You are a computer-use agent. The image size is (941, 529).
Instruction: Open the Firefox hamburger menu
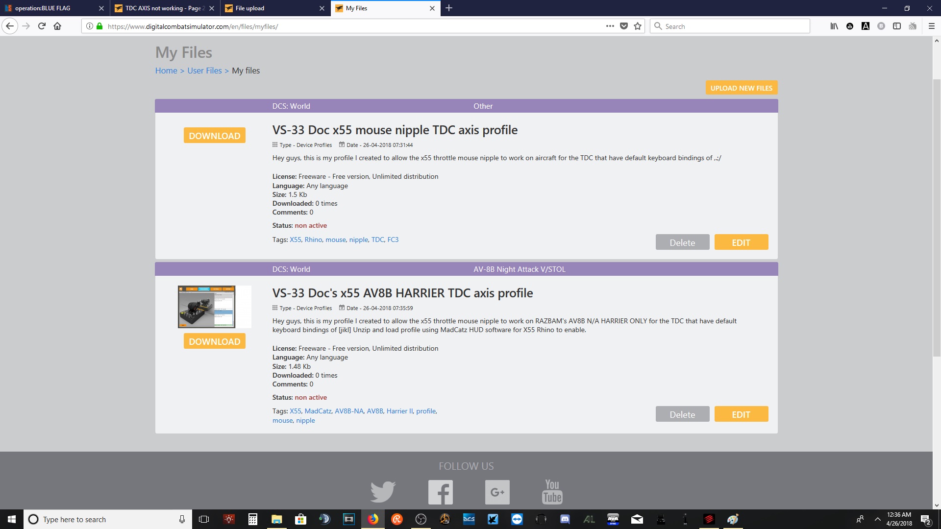(x=932, y=26)
